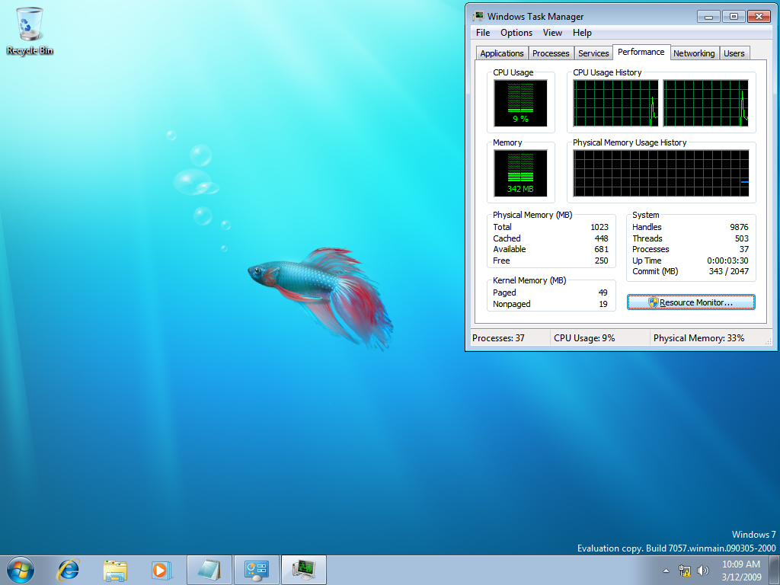Click Task Manager title bar icon
The image size is (780, 585).
[478, 16]
